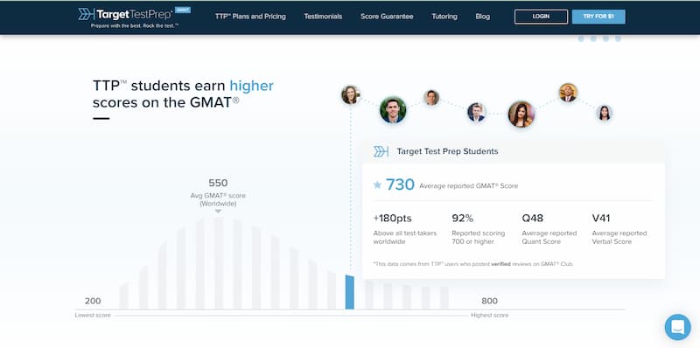Click the TRY FOR $1 button
Viewport: 700px width, 348px height.
[x=598, y=17]
